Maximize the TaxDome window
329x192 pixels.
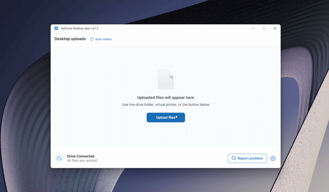(x=264, y=28)
